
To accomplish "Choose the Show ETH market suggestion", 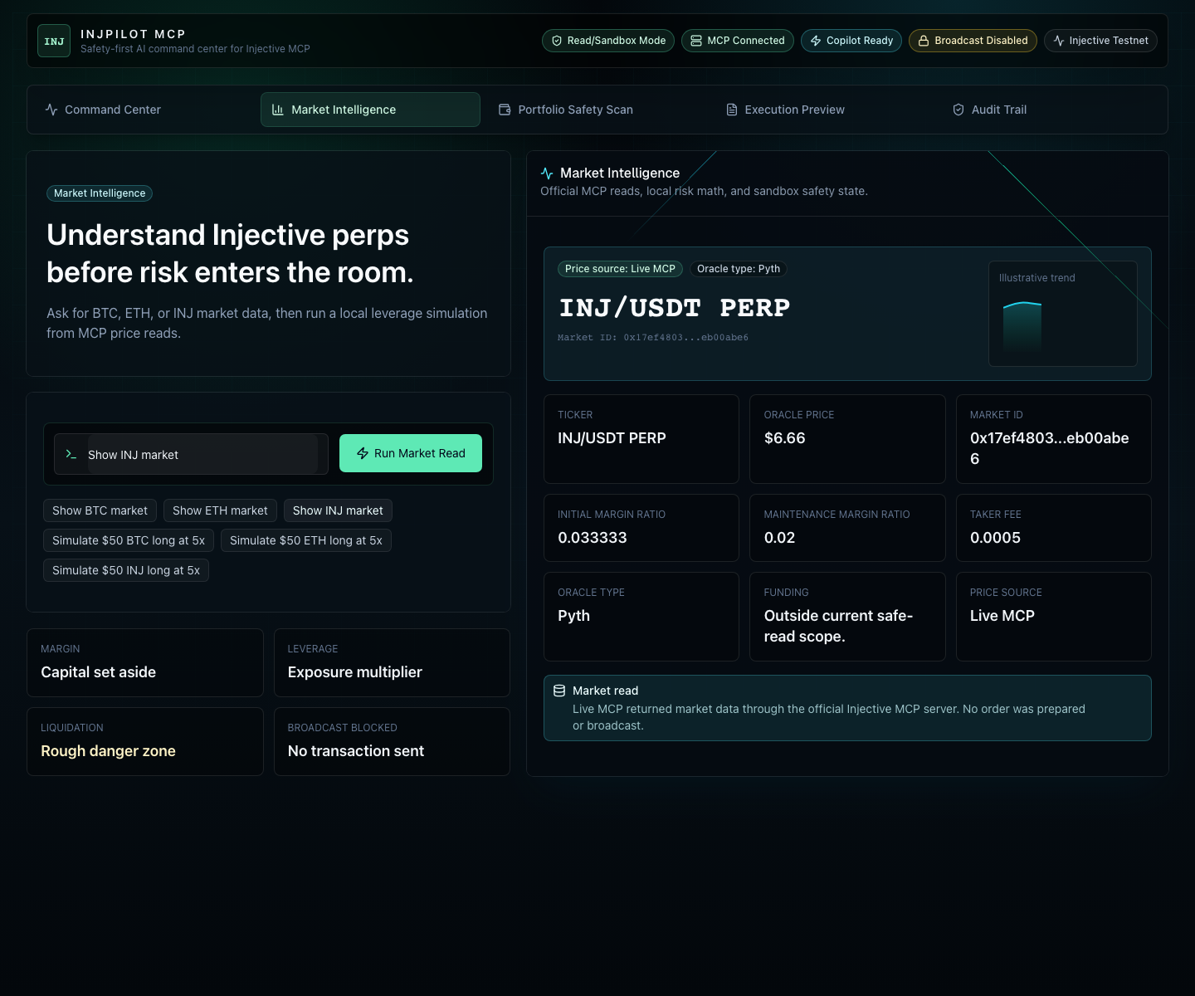I will pos(220,510).
